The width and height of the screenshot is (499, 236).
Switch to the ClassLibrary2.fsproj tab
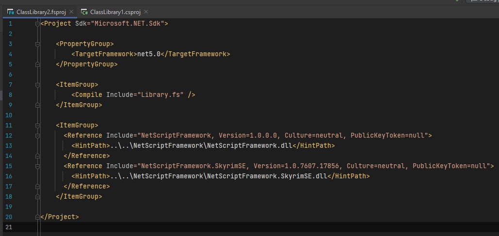[41, 12]
